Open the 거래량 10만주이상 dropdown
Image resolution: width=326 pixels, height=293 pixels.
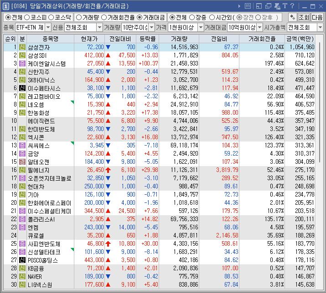click(152, 27)
